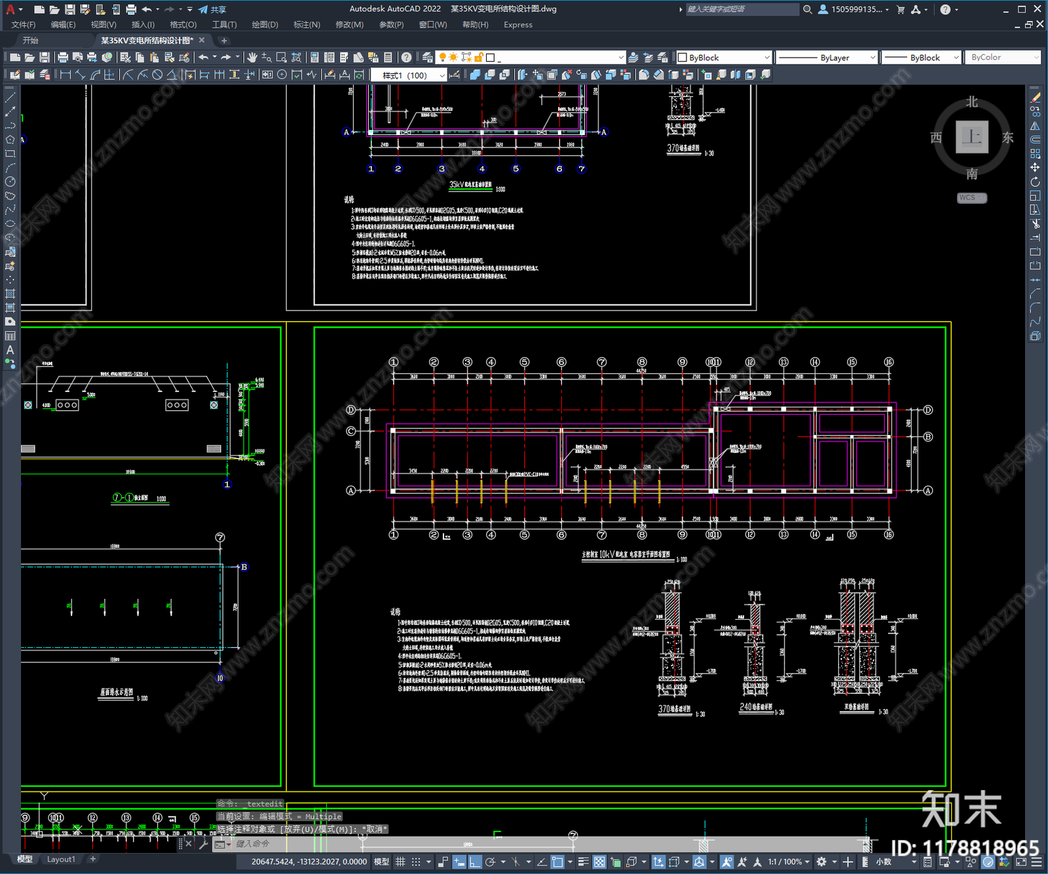The height and width of the screenshot is (874, 1048).
Task: Open the 文件(F) menu
Action: tap(24, 25)
